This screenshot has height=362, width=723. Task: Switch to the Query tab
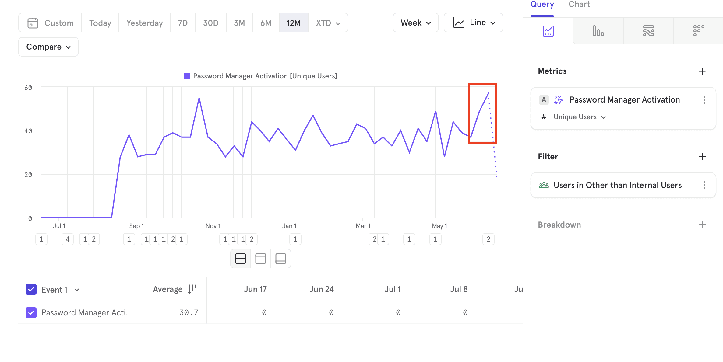(x=542, y=5)
